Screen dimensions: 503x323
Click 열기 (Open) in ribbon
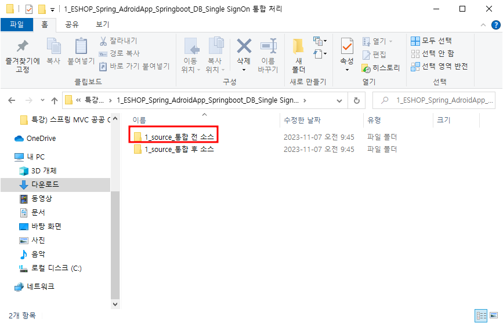pyautogui.click(x=374, y=41)
